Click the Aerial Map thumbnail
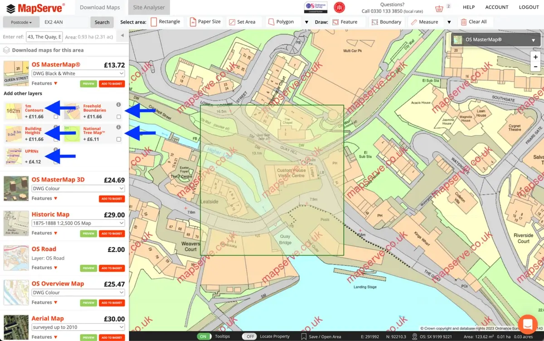Image resolution: width=544 pixels, height=341 pixels. (x=16, y=327)
